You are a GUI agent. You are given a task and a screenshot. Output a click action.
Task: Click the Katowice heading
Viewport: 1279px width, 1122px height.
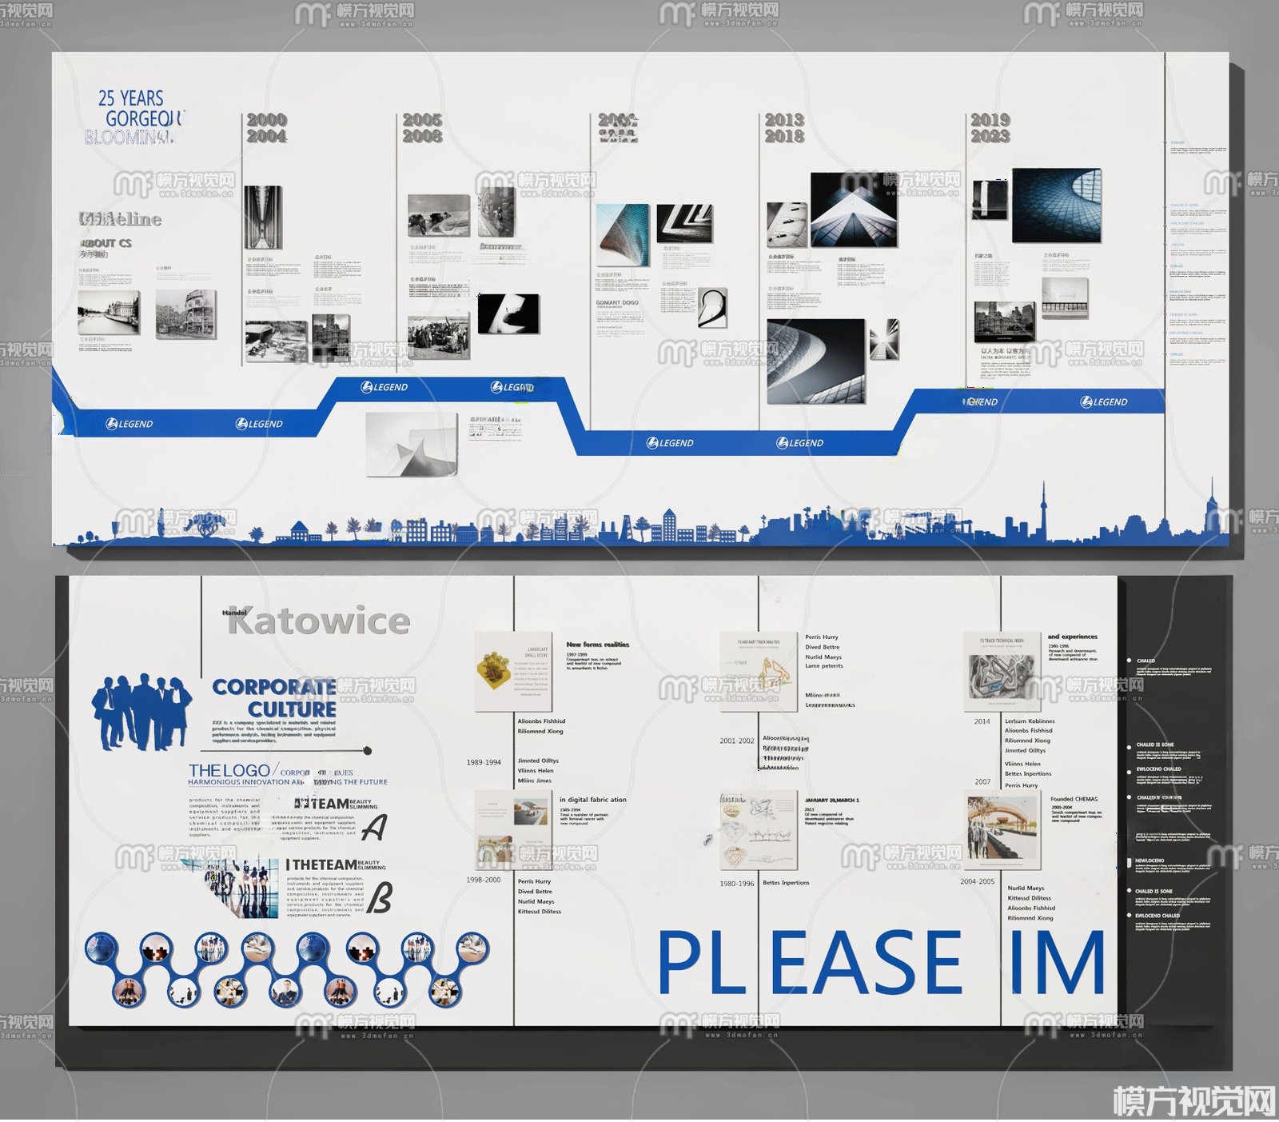click(x=319, y=621)
